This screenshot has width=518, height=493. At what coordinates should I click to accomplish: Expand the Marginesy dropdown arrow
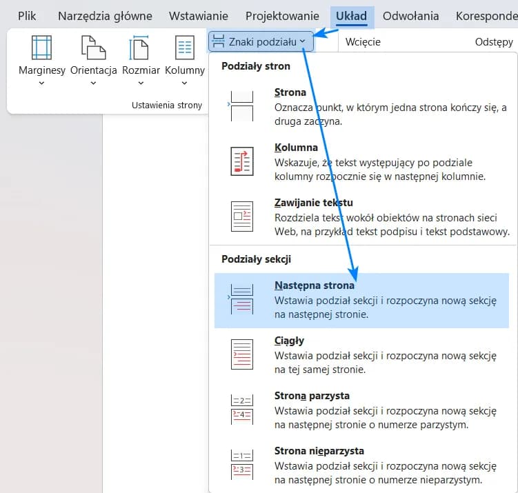point(41,83)
